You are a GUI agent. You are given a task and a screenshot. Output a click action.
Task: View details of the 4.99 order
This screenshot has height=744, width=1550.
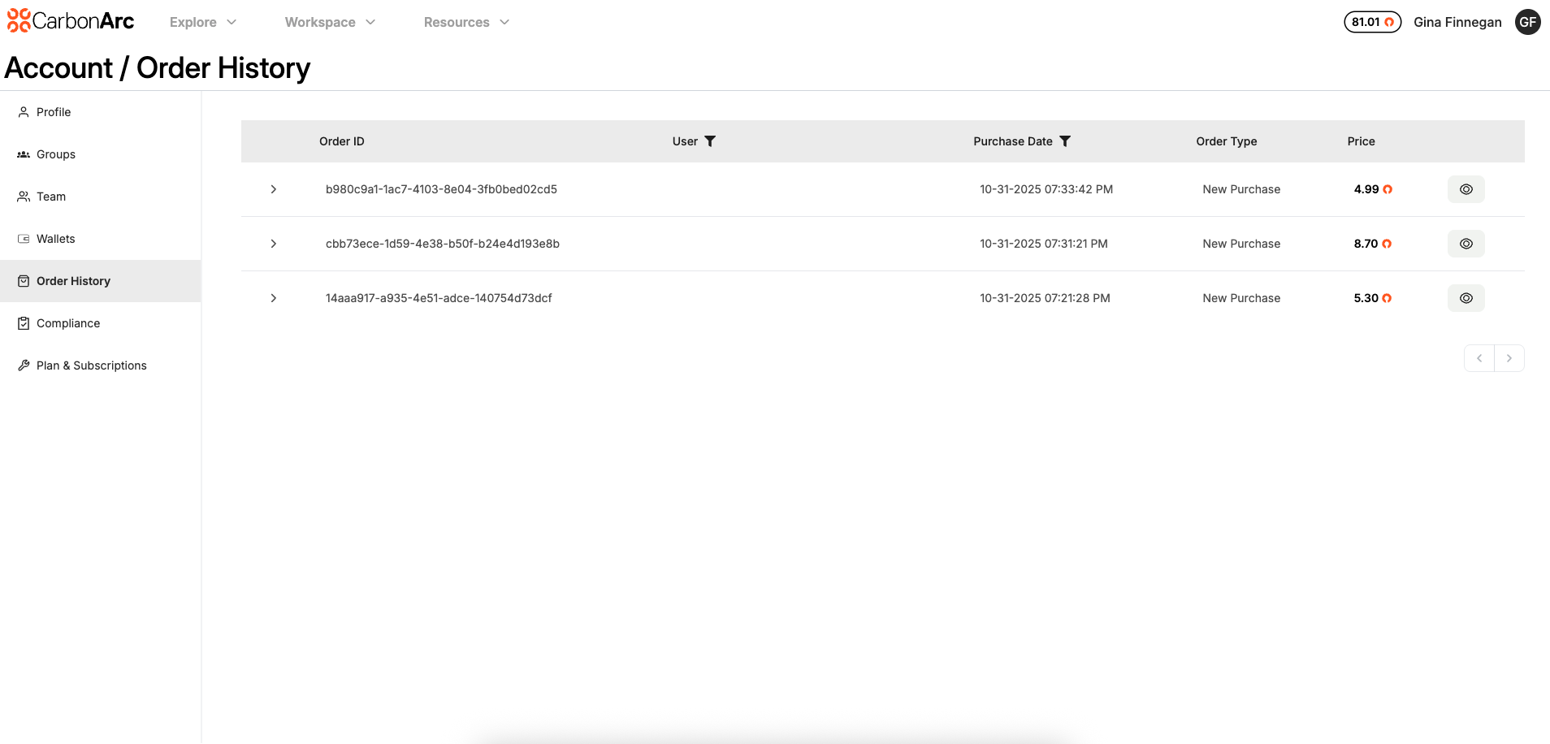coord(1466,189)
